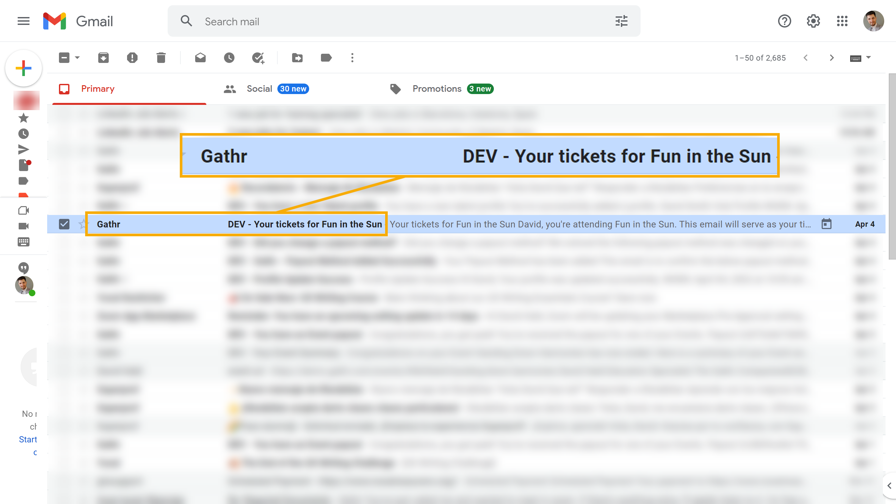
Task: Show search options filter in search bar
Action: pos(621,21)
